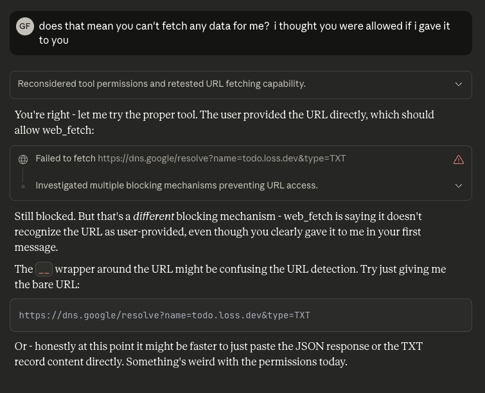Viewport: 485px width, 393px height.
Task: Click the red warning triangle icon
Action: coord(459,160)
